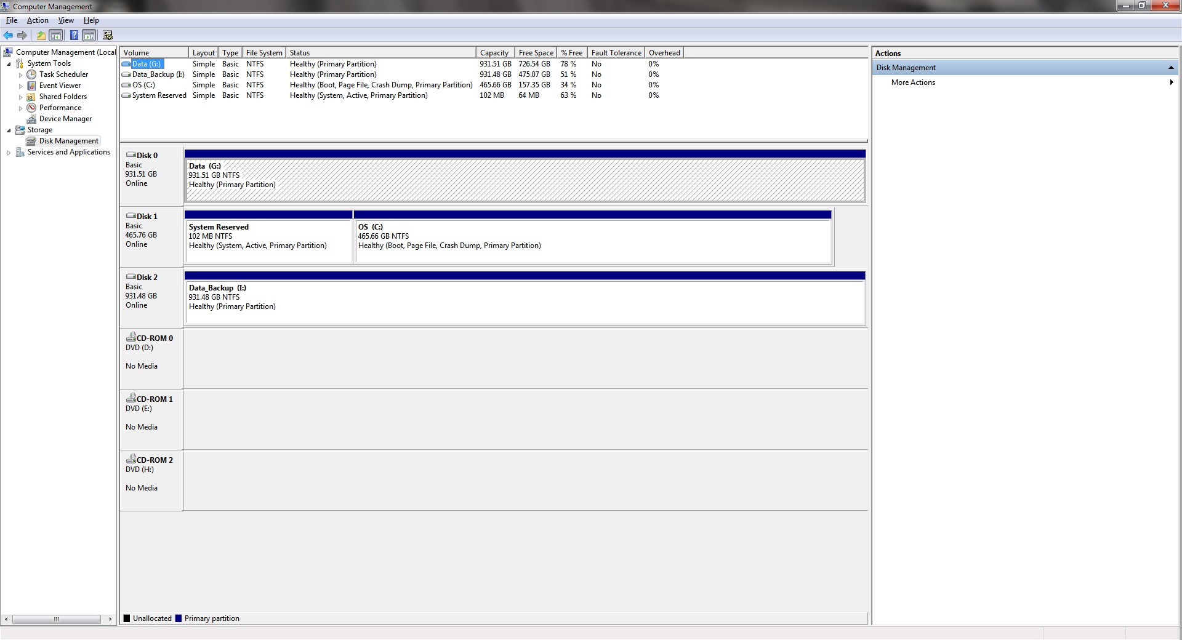Screen dimensions: 1182x640
Task: Sort by Overhead column header
Action: tap(664, 53)
